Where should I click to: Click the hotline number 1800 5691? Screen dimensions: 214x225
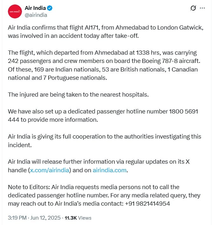coord(184,112)
